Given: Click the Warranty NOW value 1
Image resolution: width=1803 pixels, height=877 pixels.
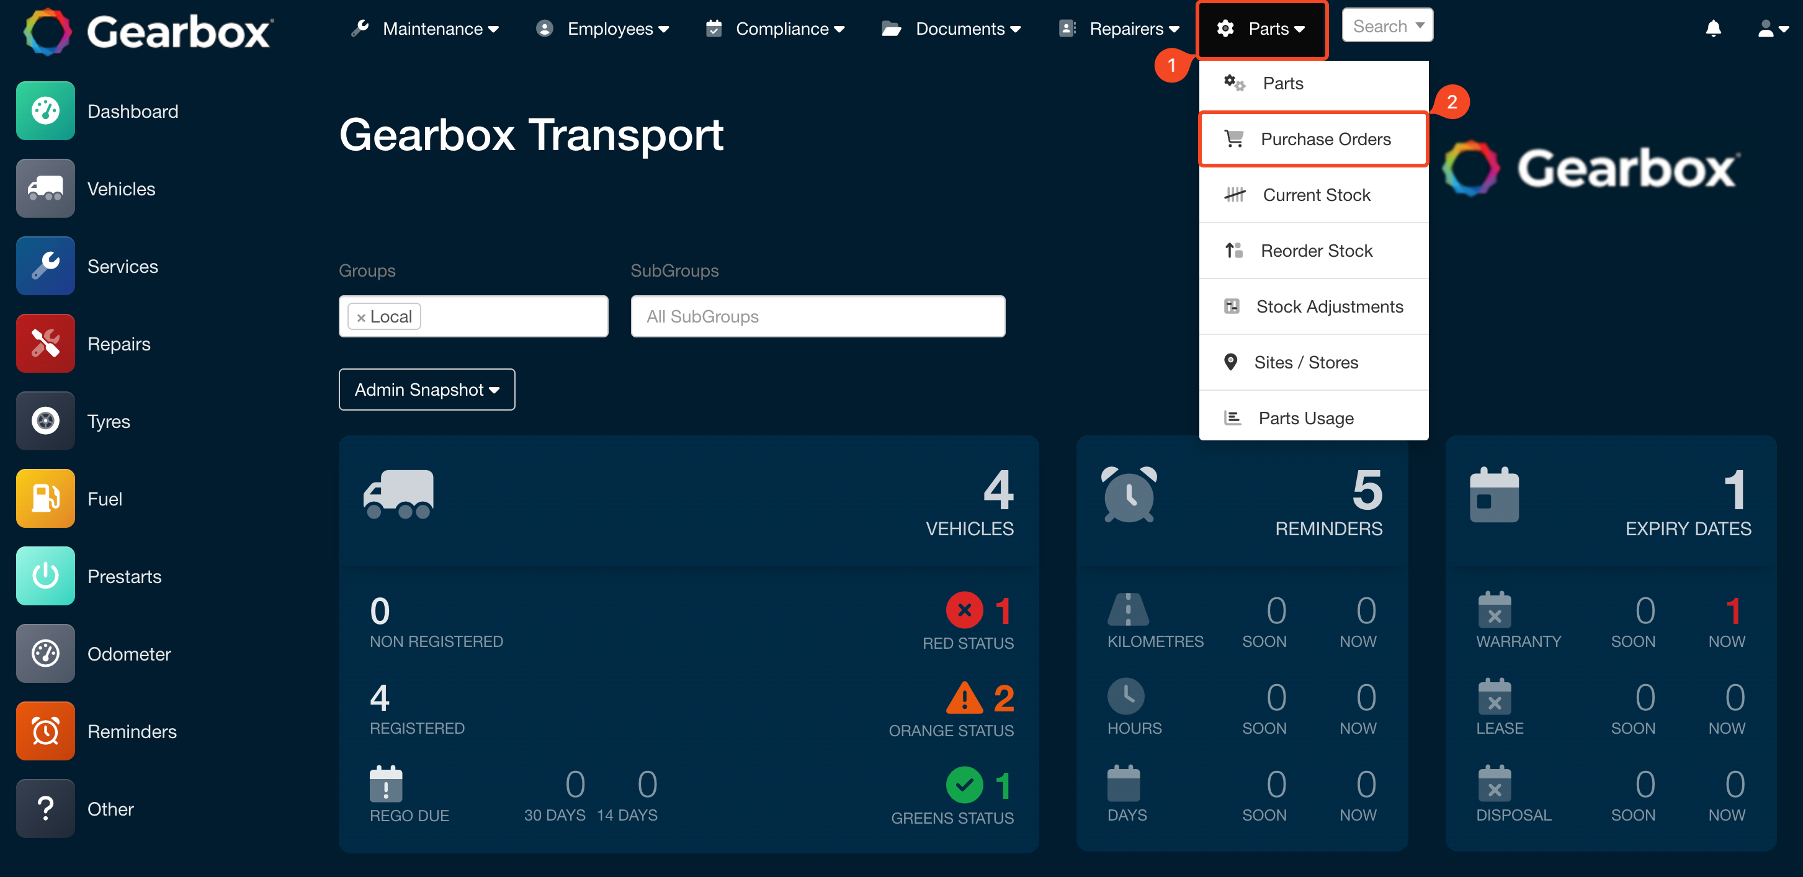Looking at the screenshot, I should (x=1732, y=611).
